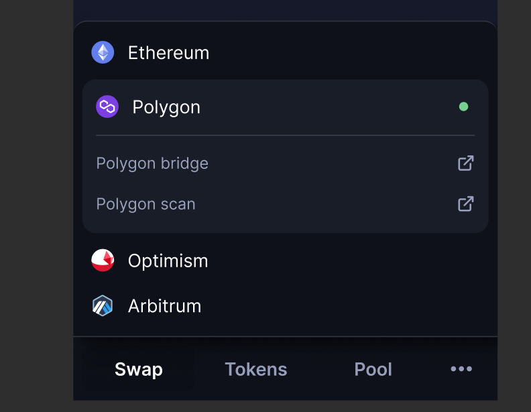Open the three-dots more menu
Screen dimensions: 531x412
point(461,369)
